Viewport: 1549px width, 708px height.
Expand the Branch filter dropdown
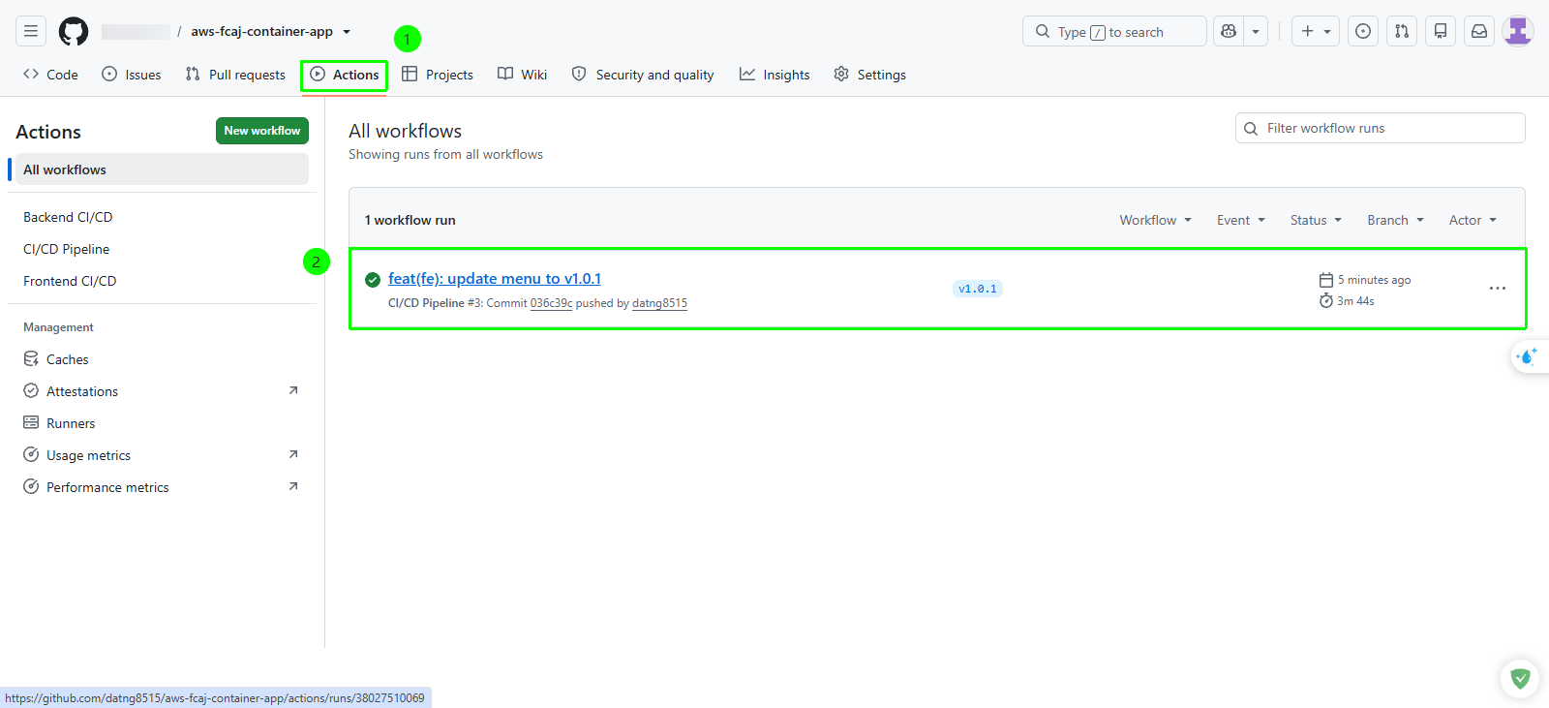pos(1396,220)
